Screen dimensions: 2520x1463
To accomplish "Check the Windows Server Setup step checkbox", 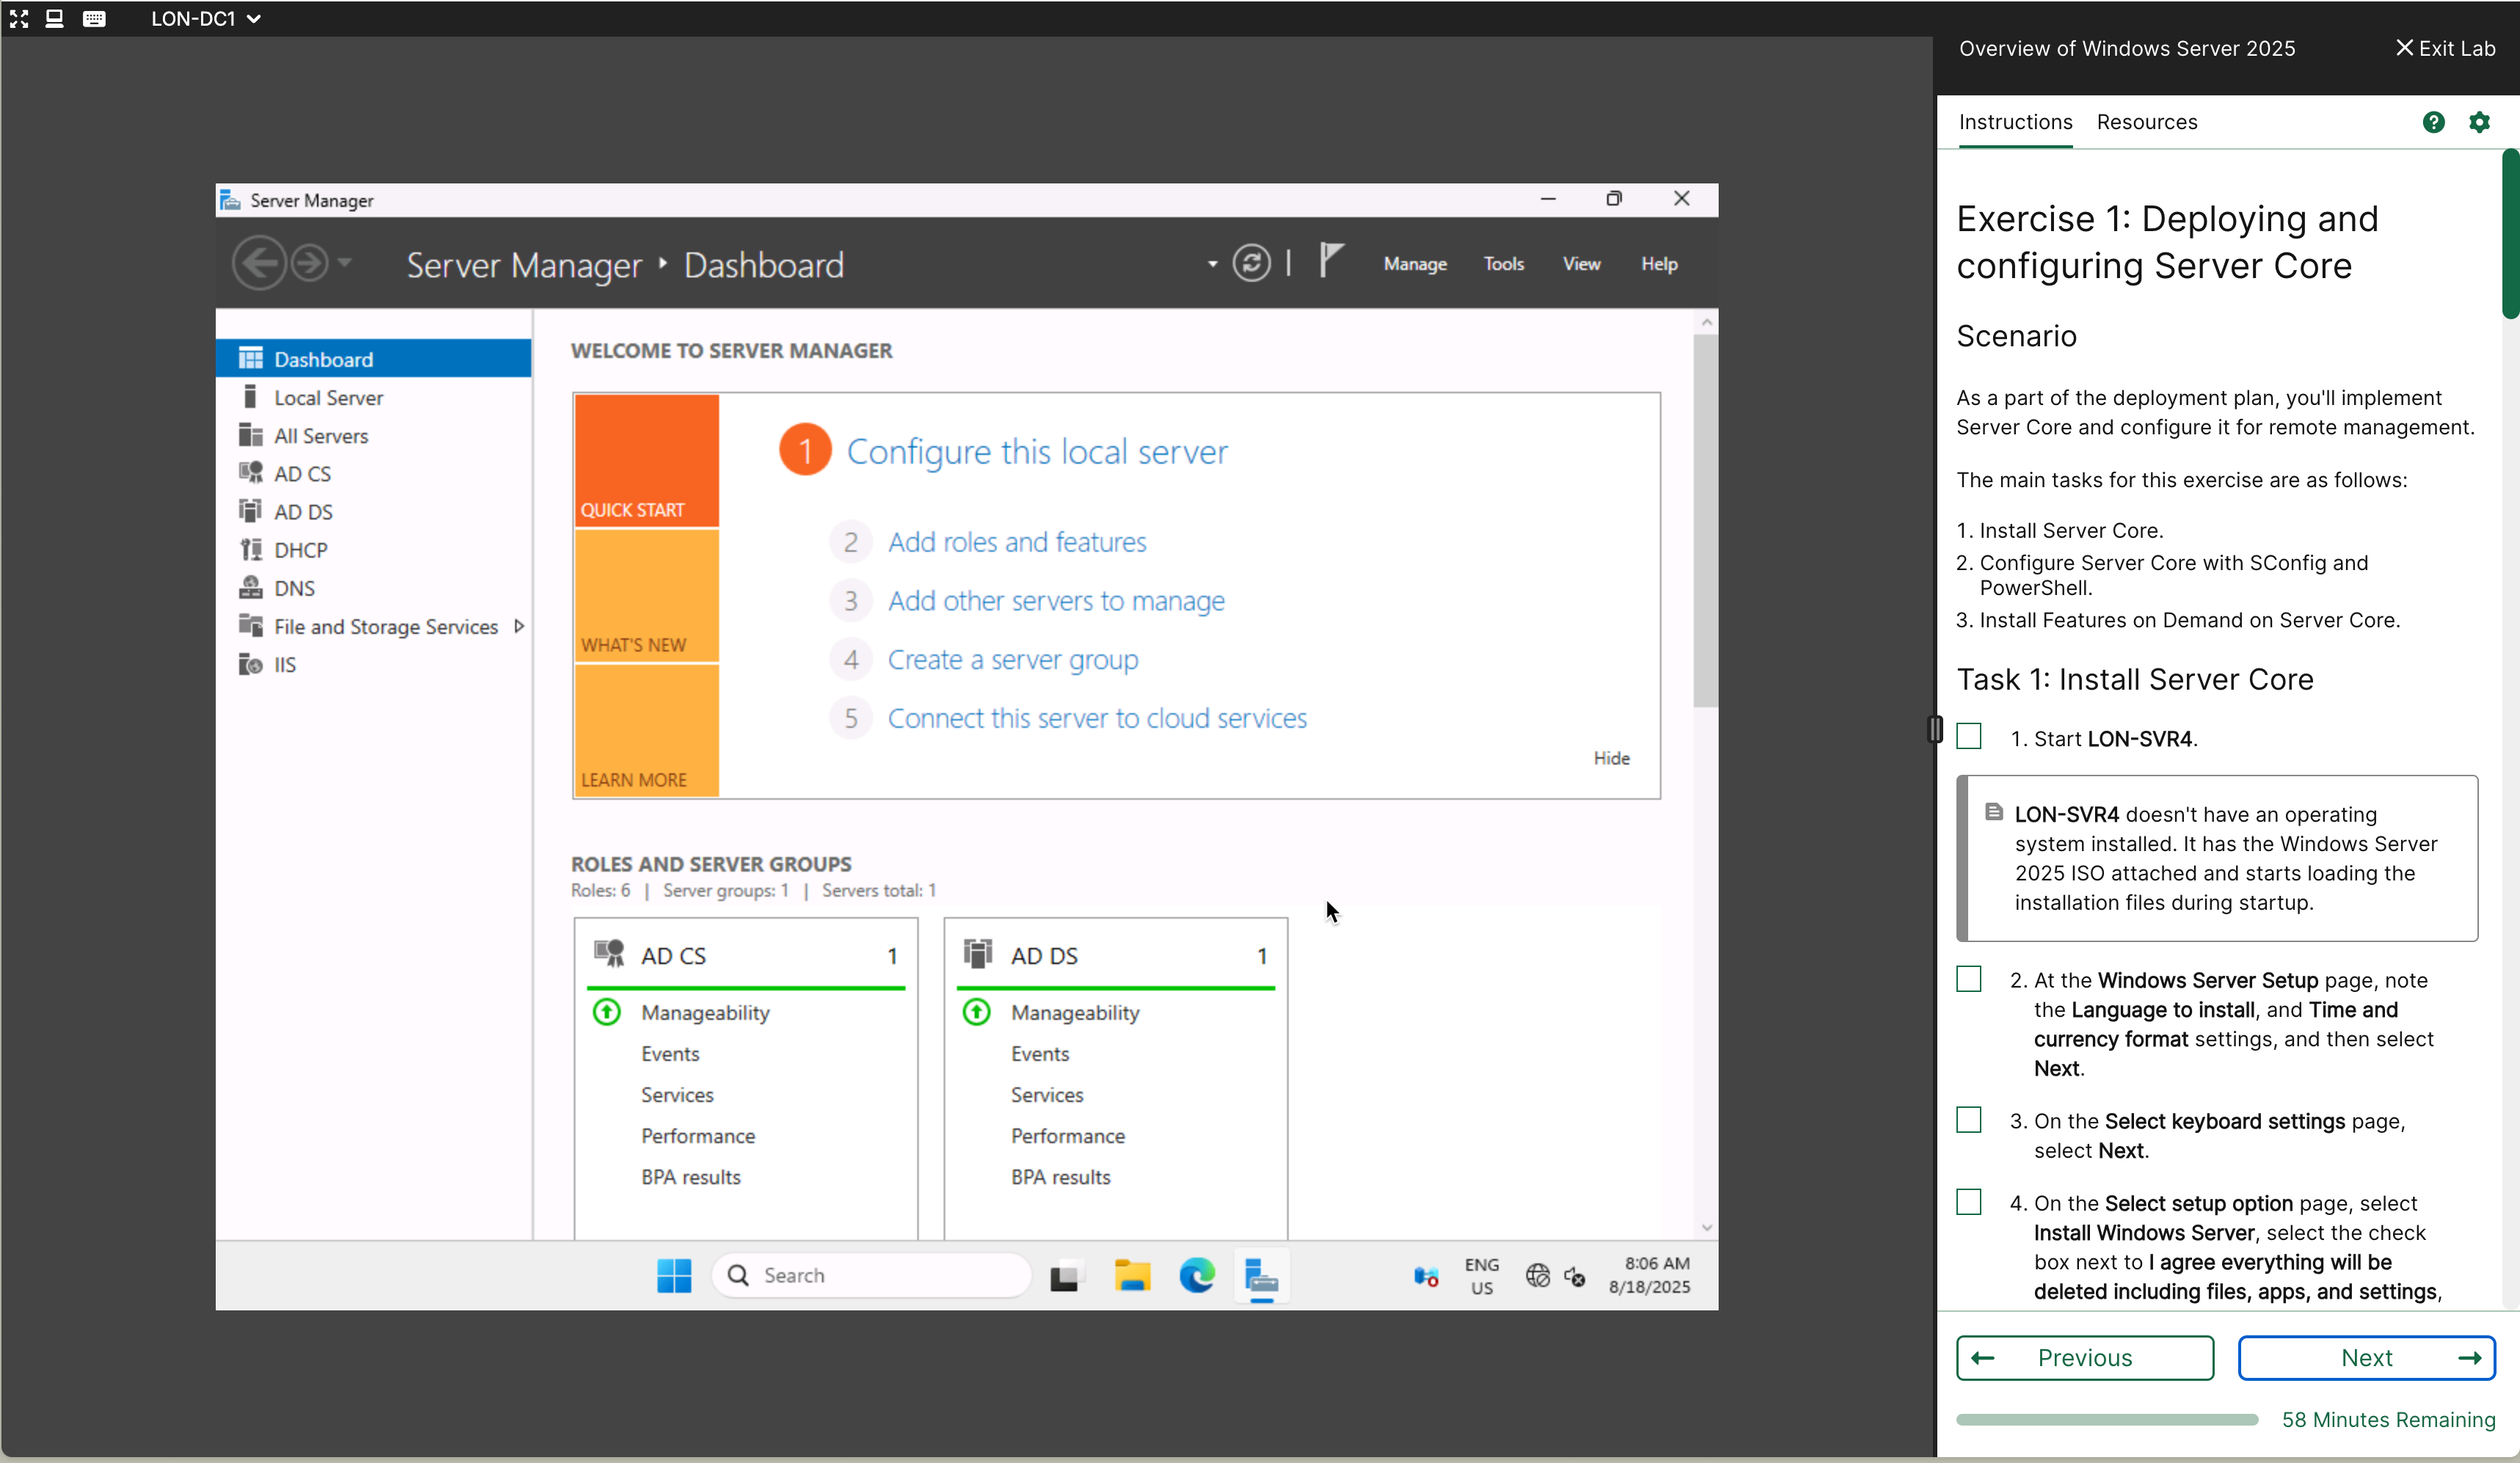I will 1969,978.
